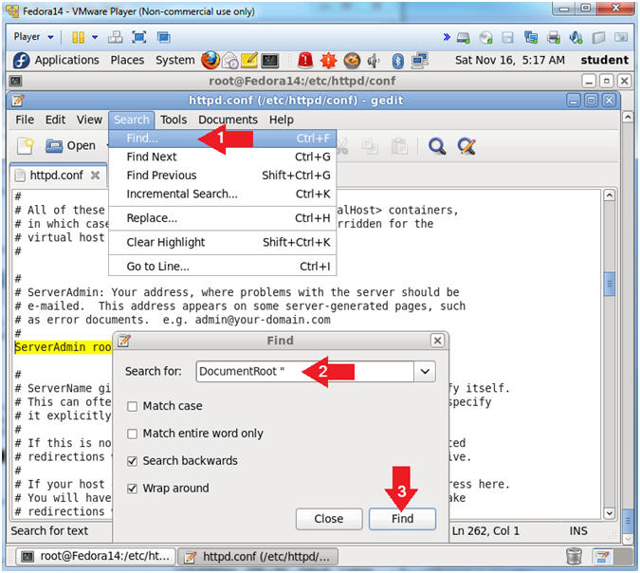Image resolution: width=640 pixels, height=573 pixels.
Task: Launch Firefox from the GNOME panel
Action: [x=210, y=61]
